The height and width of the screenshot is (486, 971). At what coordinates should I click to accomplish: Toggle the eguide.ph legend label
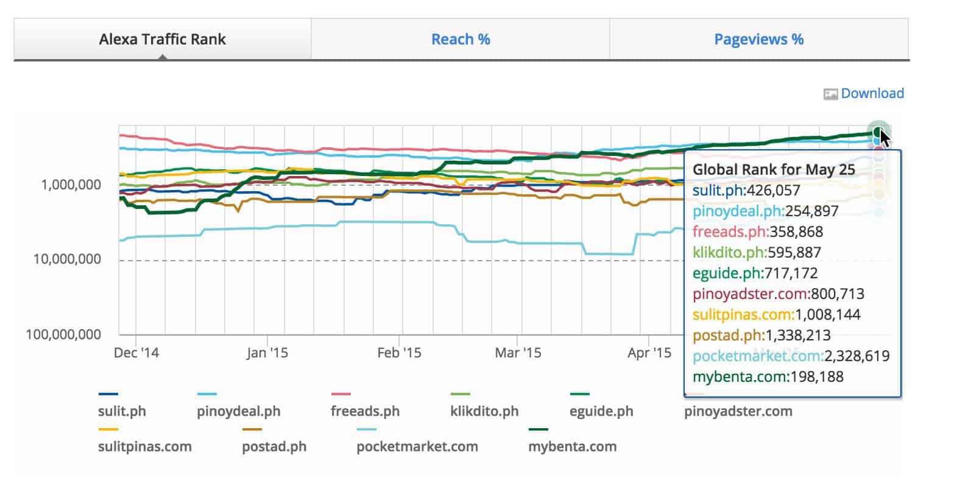[601, 411]
